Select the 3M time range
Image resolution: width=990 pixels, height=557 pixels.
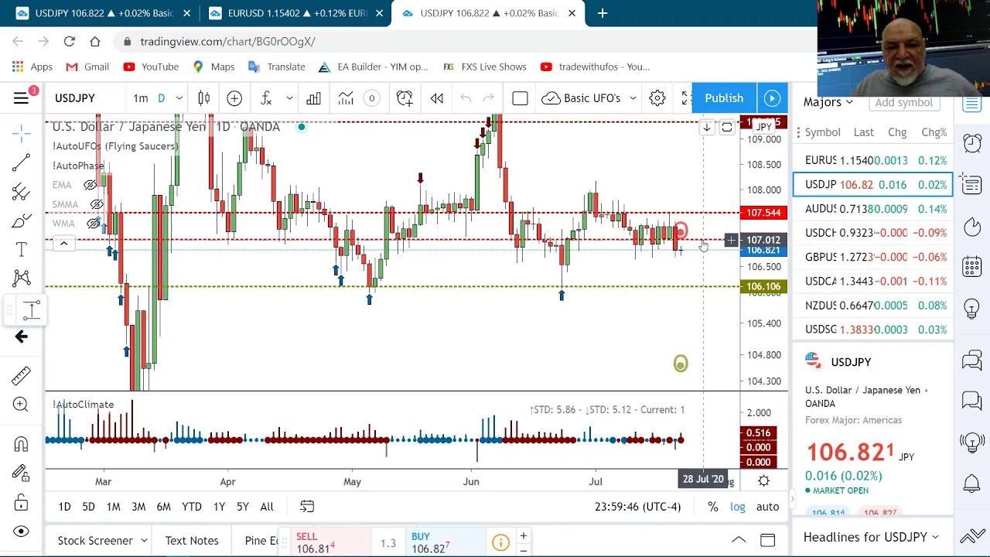[138, 507]
